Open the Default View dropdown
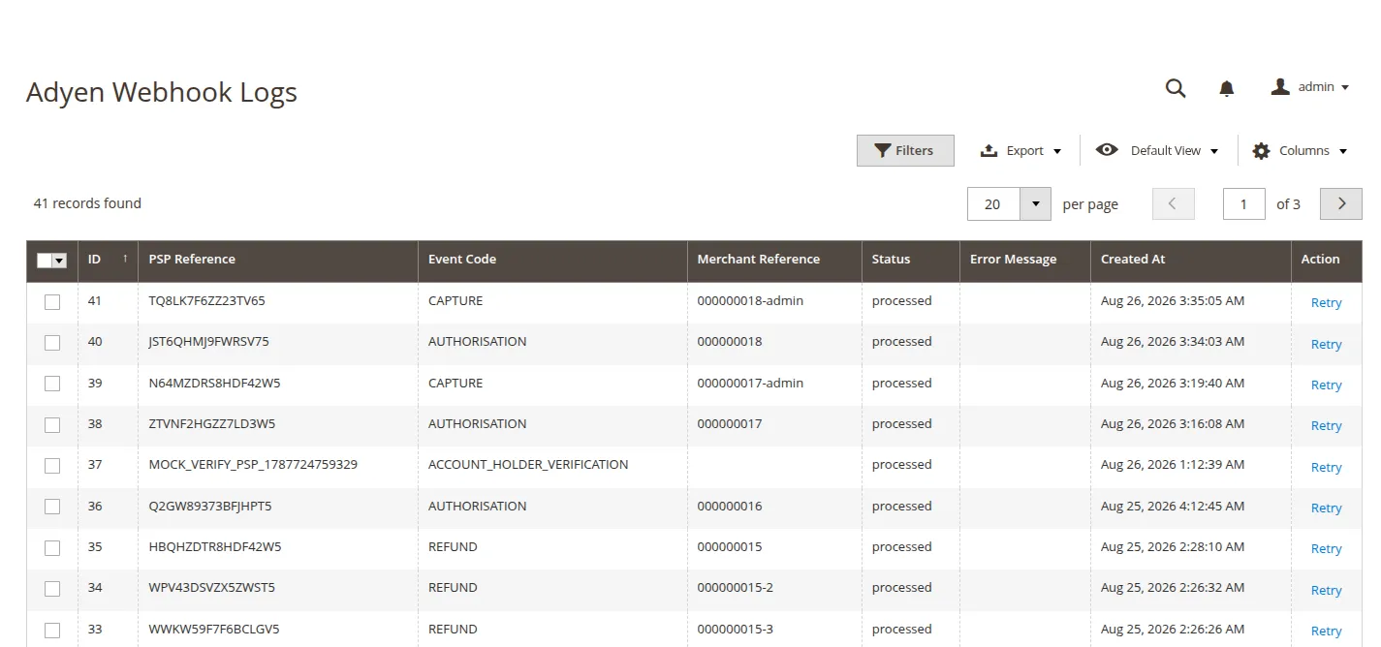This screenshot has width=1381, height=647. (1157, 150)
